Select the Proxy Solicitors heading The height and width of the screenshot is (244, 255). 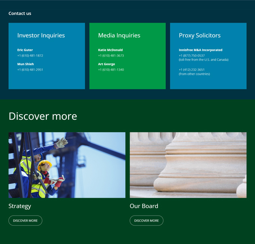tap(199, 36)
